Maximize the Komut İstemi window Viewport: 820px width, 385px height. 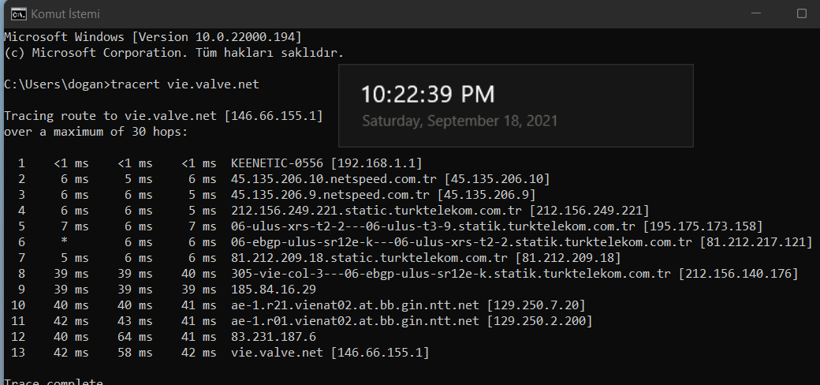pyautogui.click(x=801, y=13)
